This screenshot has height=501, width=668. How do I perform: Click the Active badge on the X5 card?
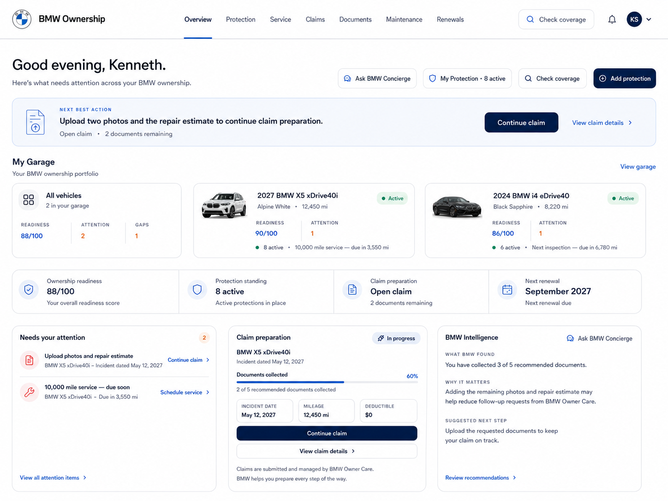coord(392,198)
